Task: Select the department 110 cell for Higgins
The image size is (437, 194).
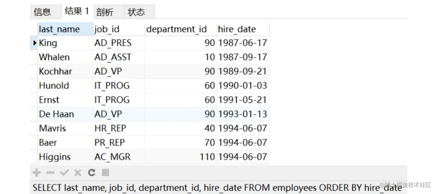Action: (x=207, y=157)
